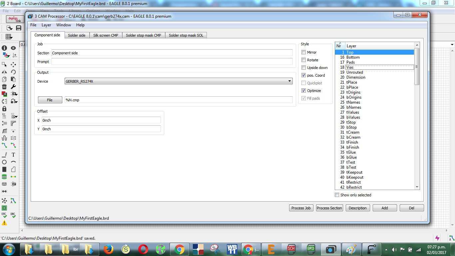Select the Dimension measurement tool

click(x=4, y=191)
